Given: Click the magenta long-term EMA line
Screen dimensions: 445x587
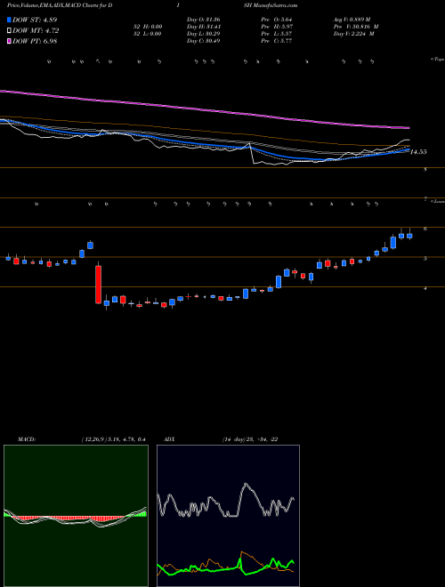Looking at the screenshot, I should click(204, 109).
